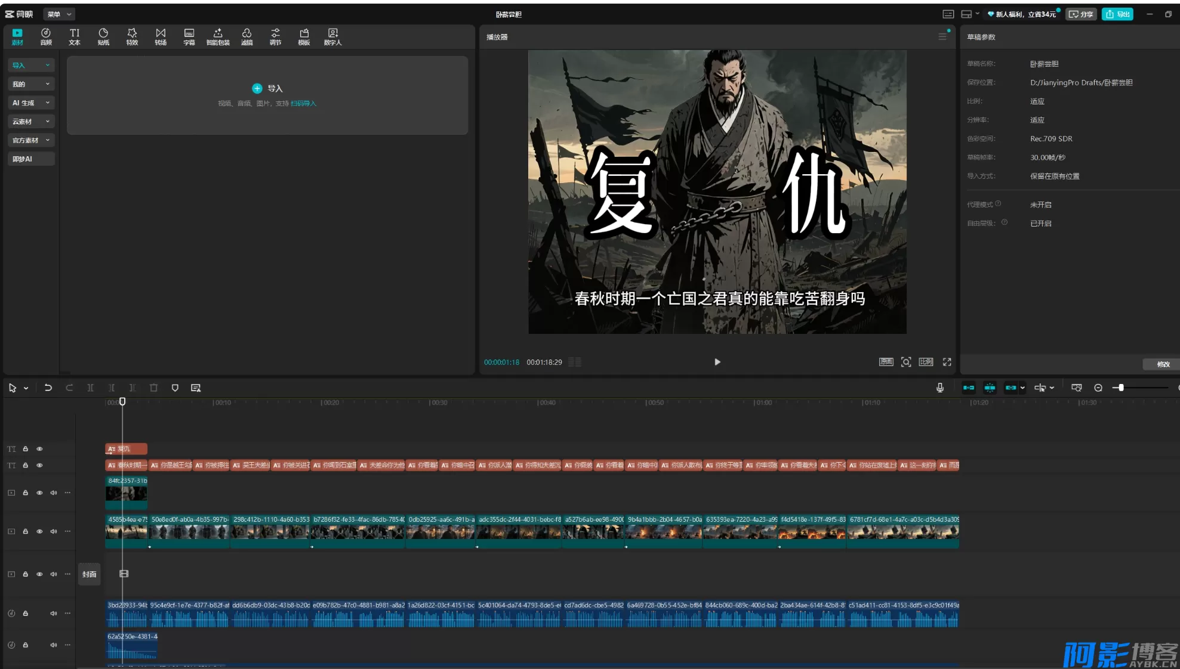This screenshot has width=1180, height=669.
Task: Open the 菜单 dropdown menu
Action: (x=60, y=14)
